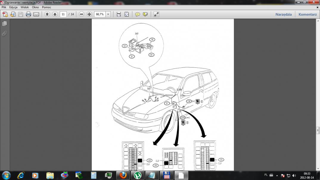Click the page number input field
The image size is (320, 180).
63,14
